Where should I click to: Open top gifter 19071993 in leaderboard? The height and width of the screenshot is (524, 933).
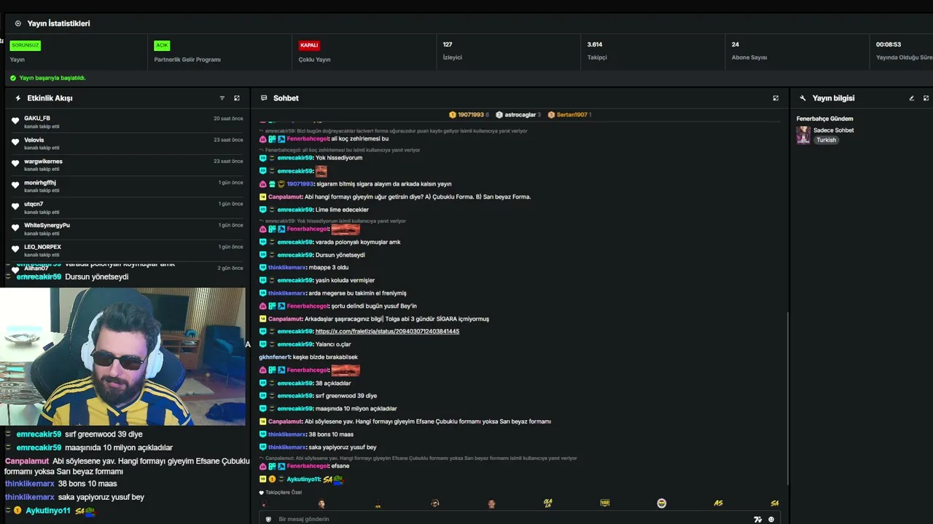[x=471, y=115]
